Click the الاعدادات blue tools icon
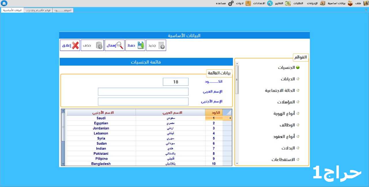The height and width of the screenshot is (187, 369). (270, 3)
